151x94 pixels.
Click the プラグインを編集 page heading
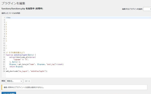click(13, 3)
